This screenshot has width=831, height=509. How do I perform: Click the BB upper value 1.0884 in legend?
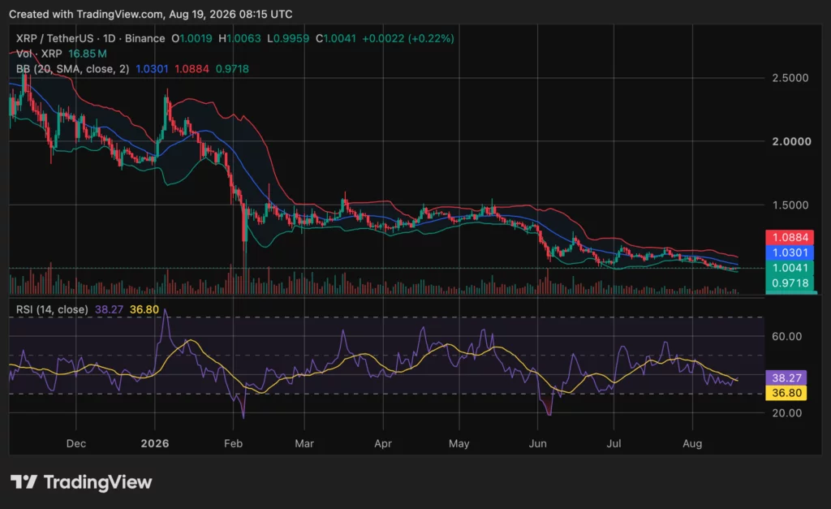pos(192,69)
